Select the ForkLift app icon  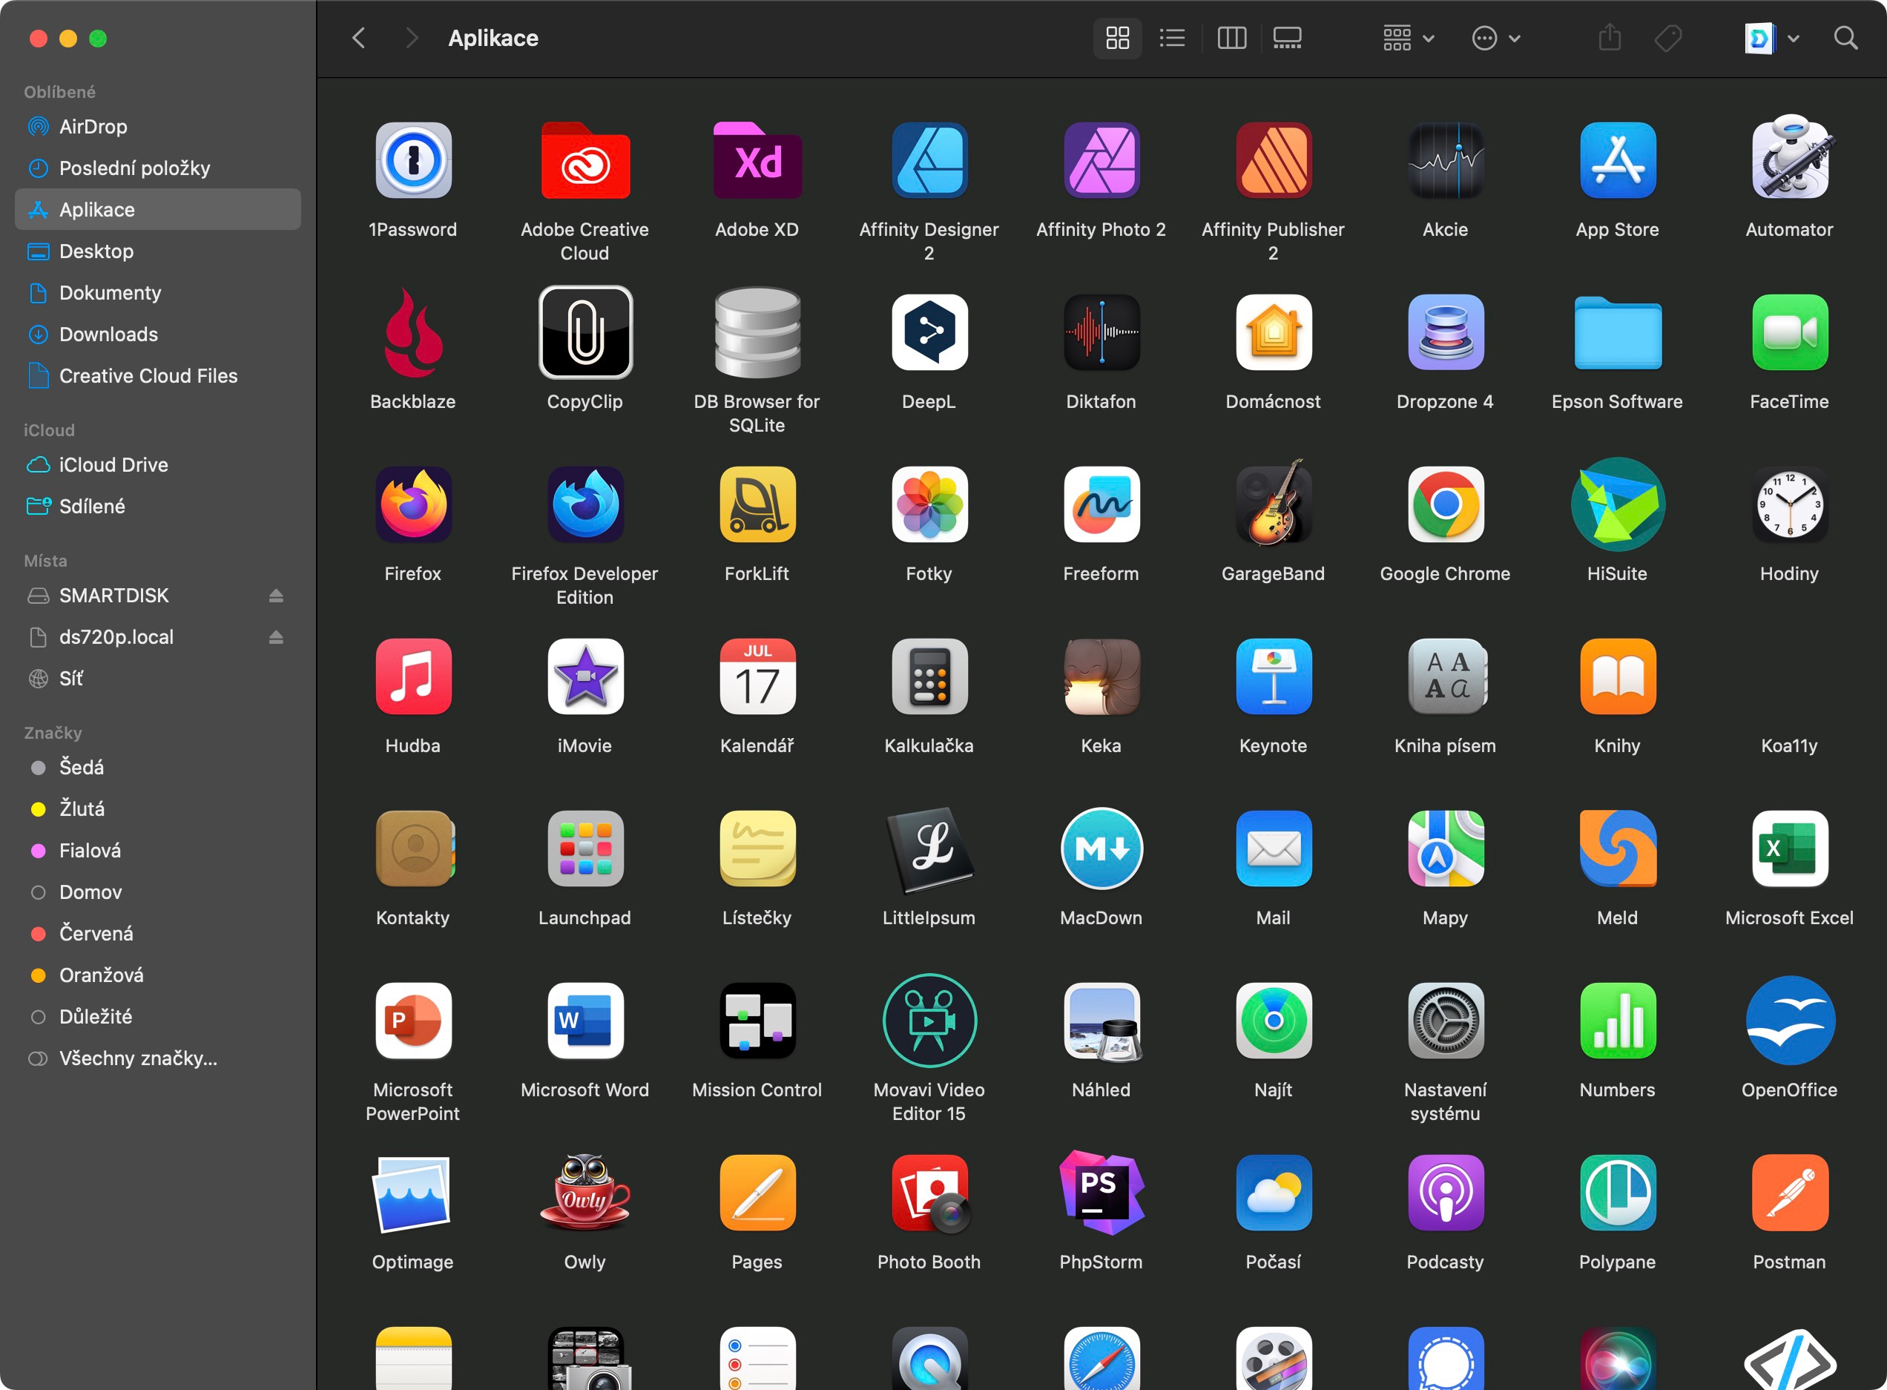coord(757,504)
